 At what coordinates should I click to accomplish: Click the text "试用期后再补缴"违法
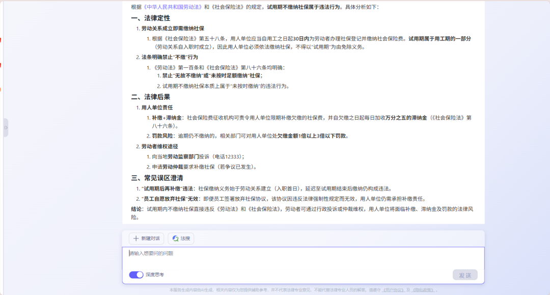[x=167, y=189]
